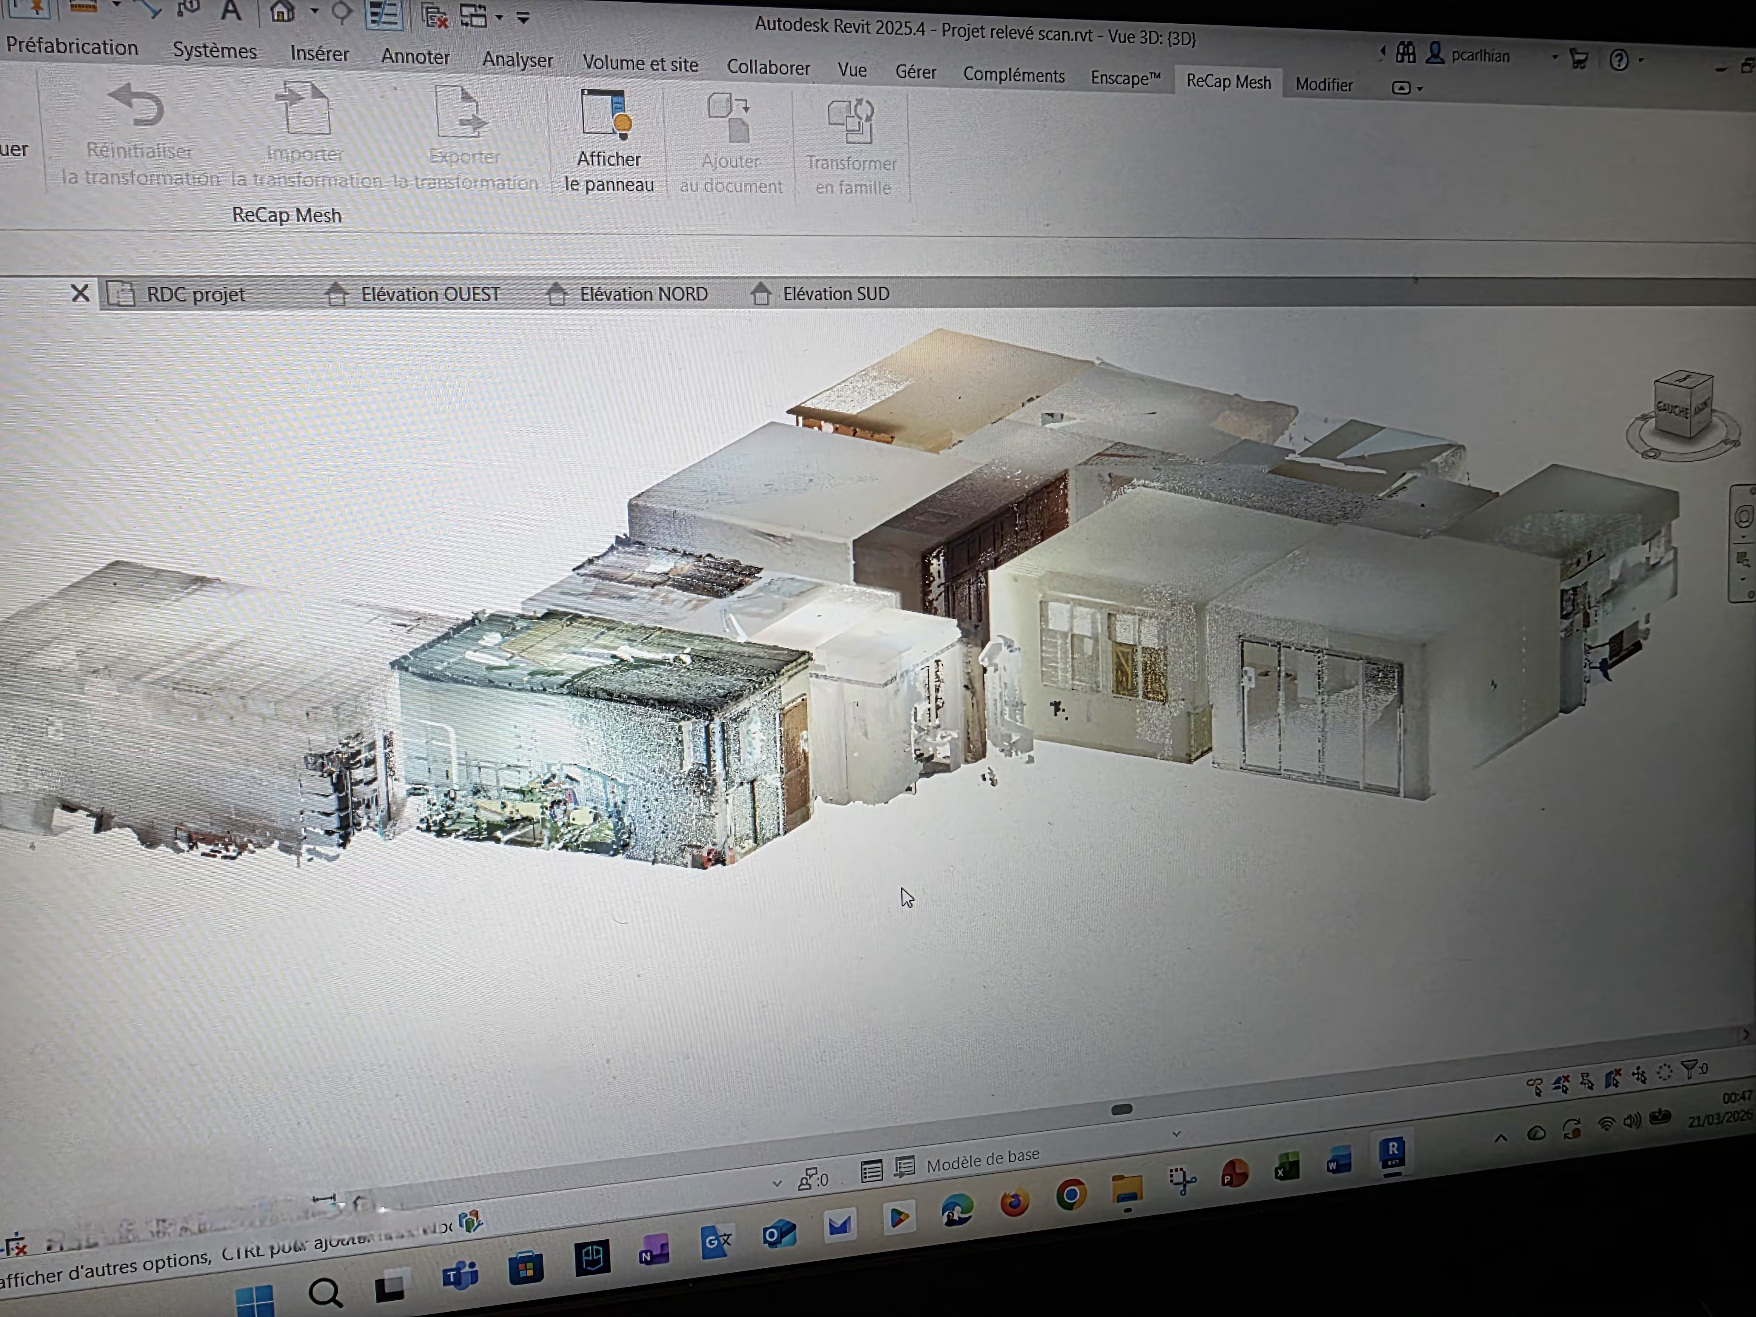Switch to the Insérer ribbon tab

(319, 55)
